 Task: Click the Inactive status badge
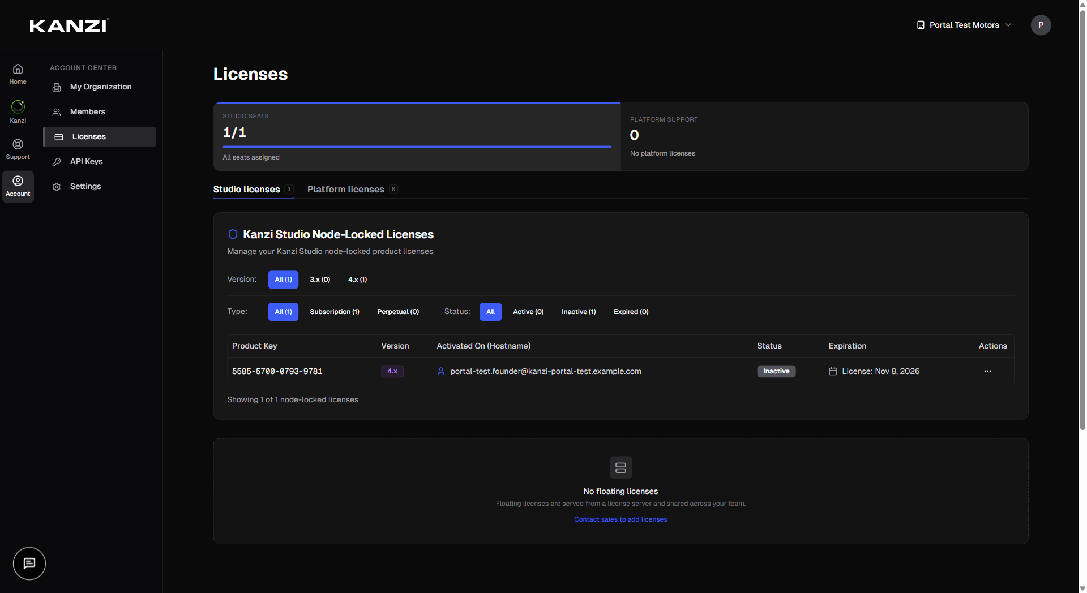[776, 371]
